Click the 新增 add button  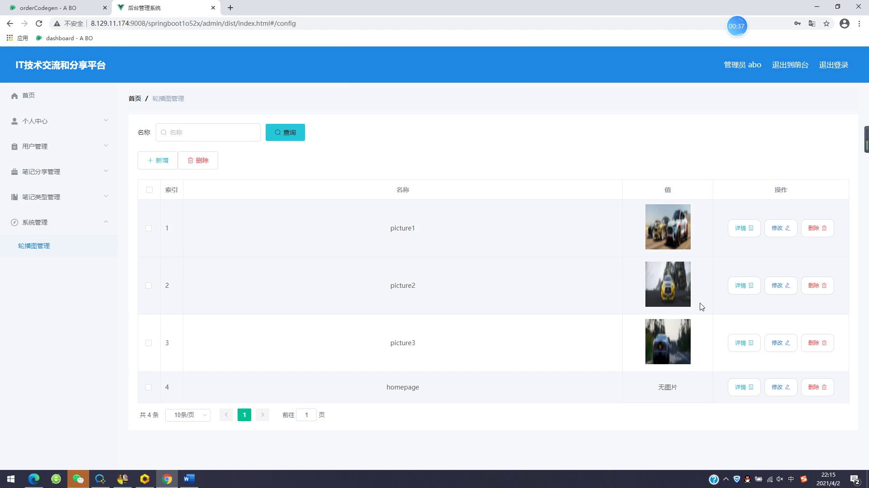[x=158, y=160]
